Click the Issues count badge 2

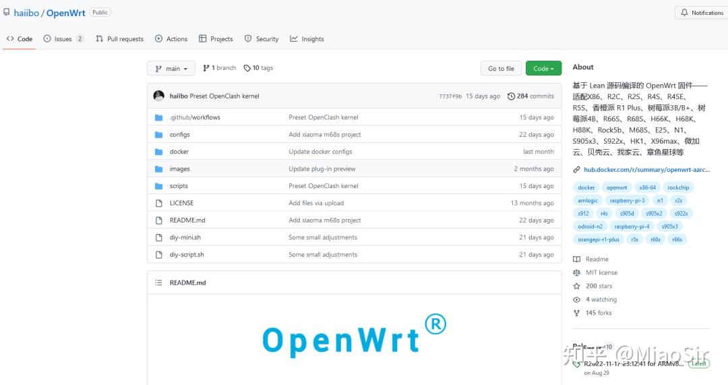click(80, 39)
